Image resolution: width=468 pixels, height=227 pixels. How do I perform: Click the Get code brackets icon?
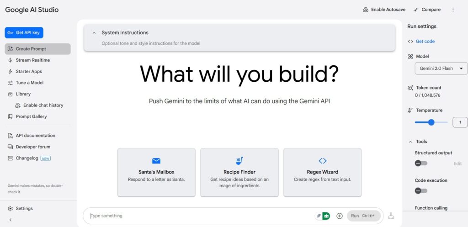(x=410, y=42)
